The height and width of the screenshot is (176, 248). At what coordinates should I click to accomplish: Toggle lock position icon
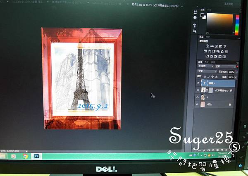click(212, 77)
